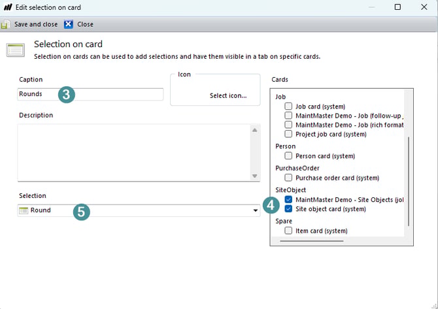Click the Spare group header
This screenshot has width=438, height=309.
[x=284, y=221]
